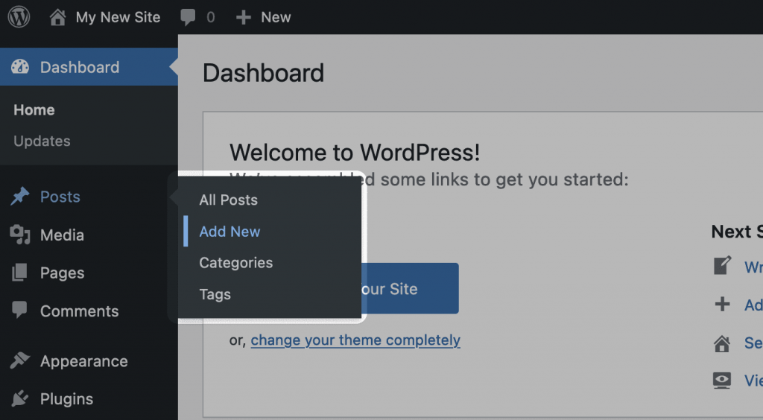Viewport: 763px width, 420px height.
Task: Choose Add New from the Posts flyout
Action: [x=229, y=232]
